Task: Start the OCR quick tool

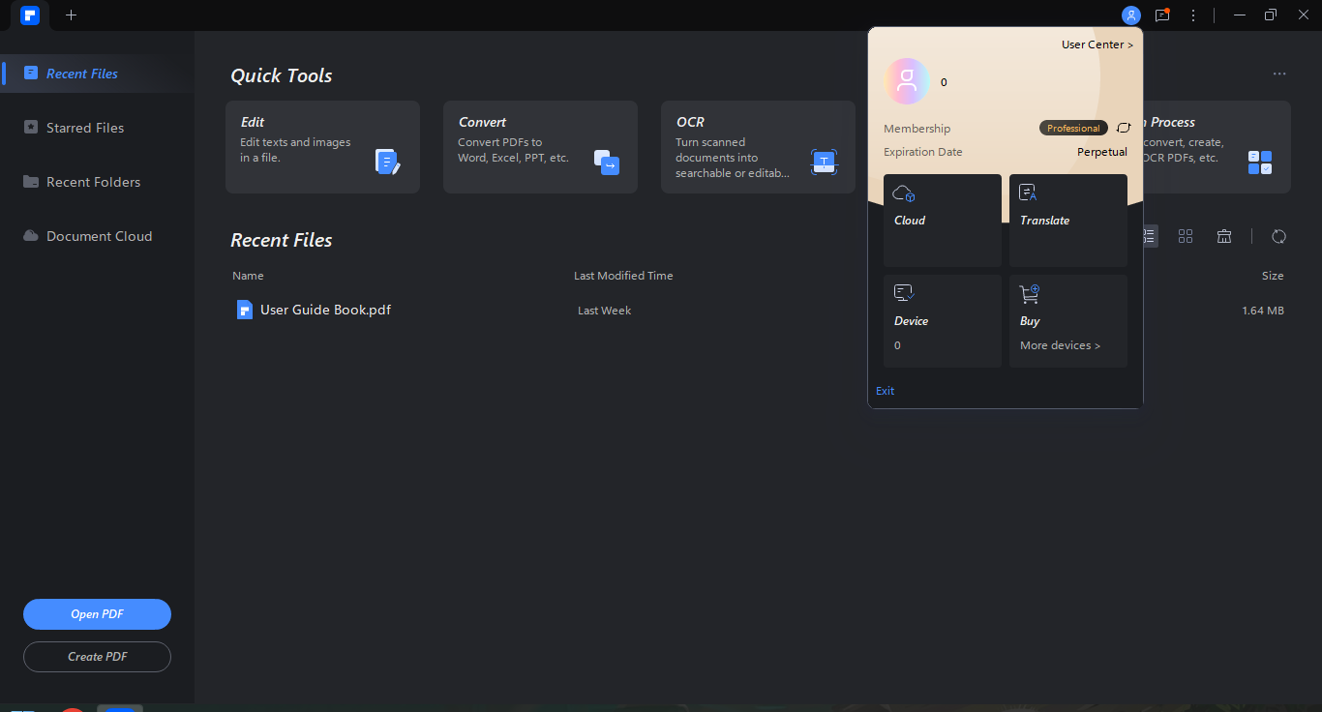Action: [x=758, y=147]
